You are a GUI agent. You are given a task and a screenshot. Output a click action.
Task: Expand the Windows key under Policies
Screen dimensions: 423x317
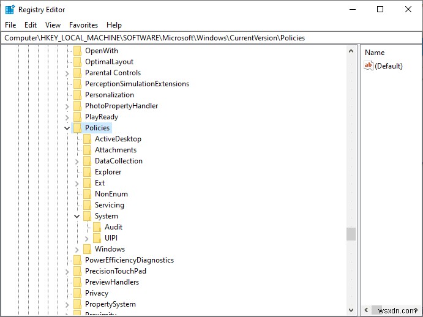77,250
